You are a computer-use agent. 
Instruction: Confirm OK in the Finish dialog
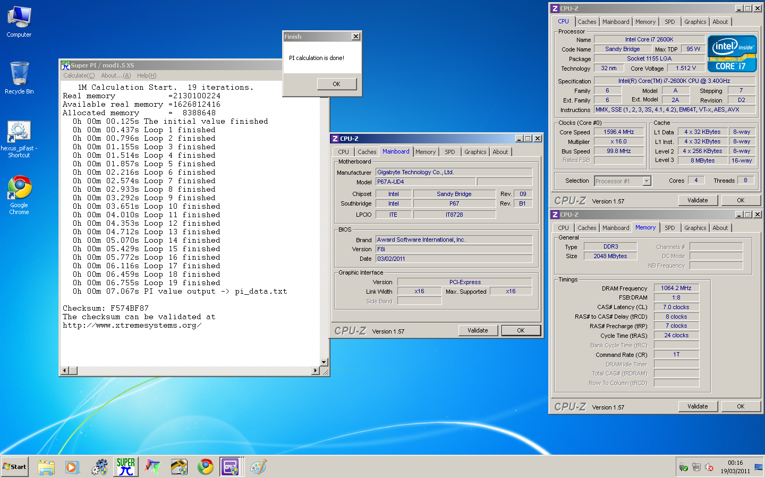coord(336,84)
